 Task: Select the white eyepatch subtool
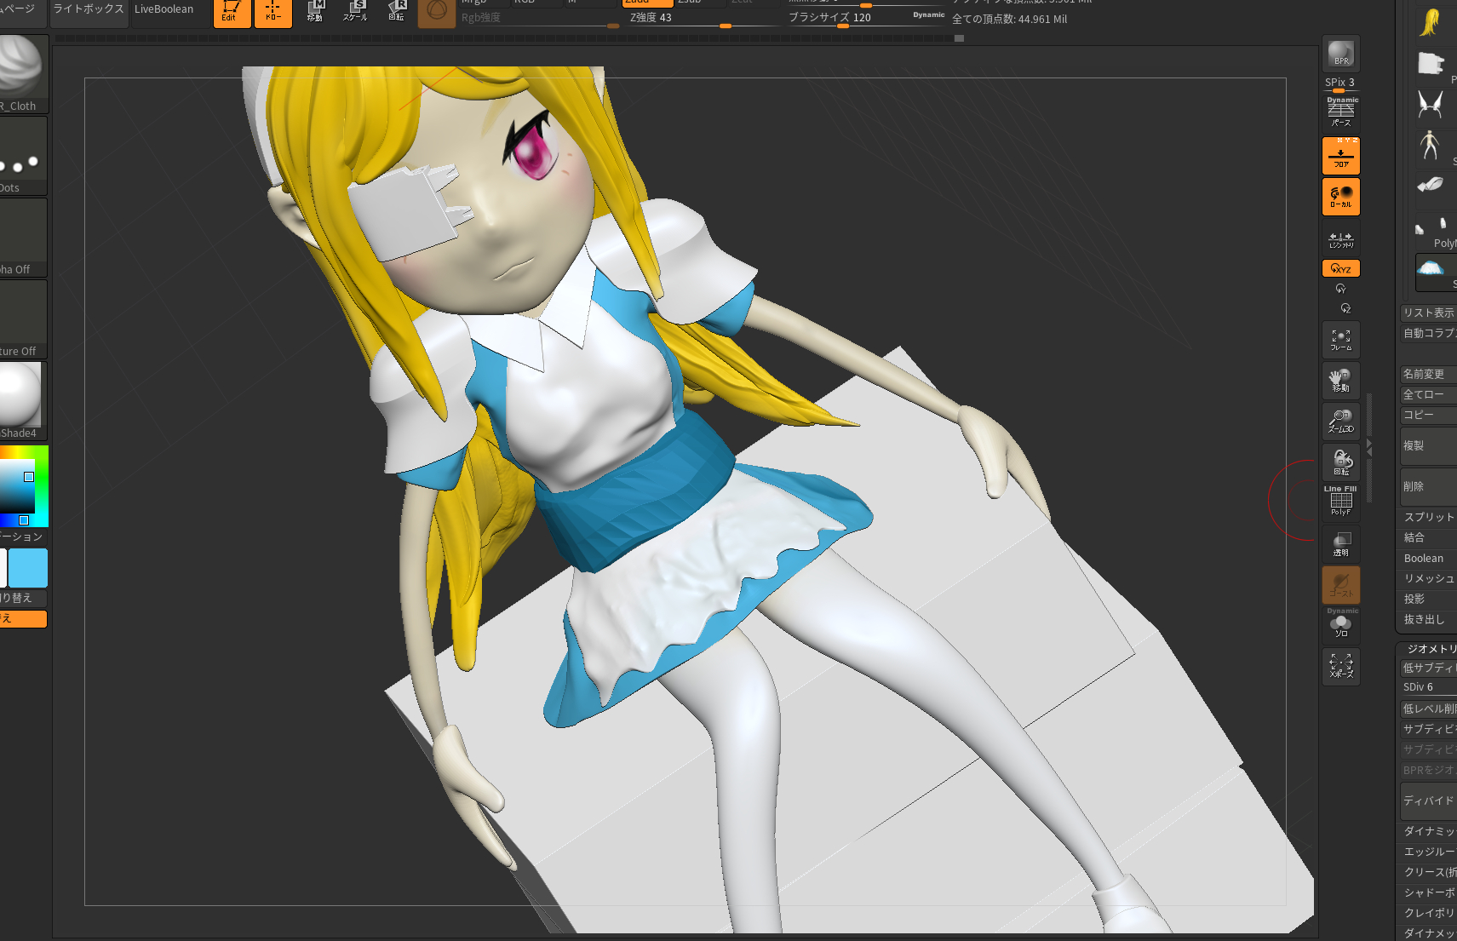[1431, 63]
